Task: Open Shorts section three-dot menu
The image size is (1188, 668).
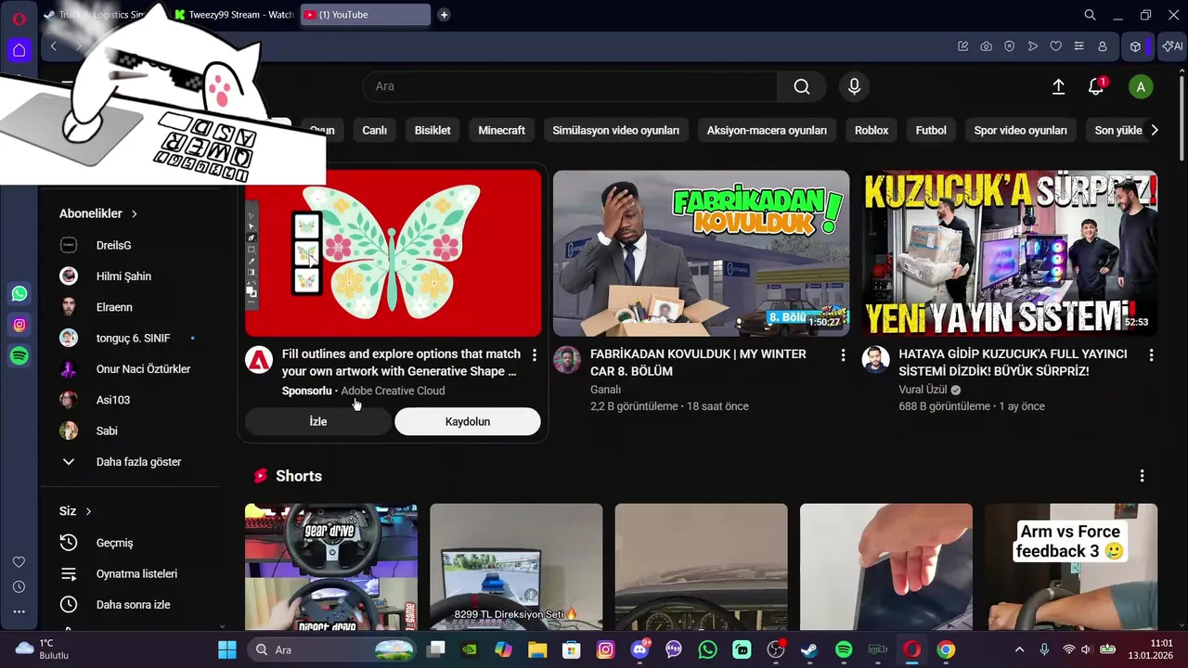Action: point(1142,476)
